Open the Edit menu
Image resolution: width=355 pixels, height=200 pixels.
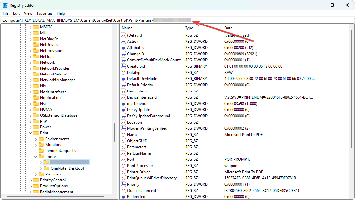pos(16,13)
